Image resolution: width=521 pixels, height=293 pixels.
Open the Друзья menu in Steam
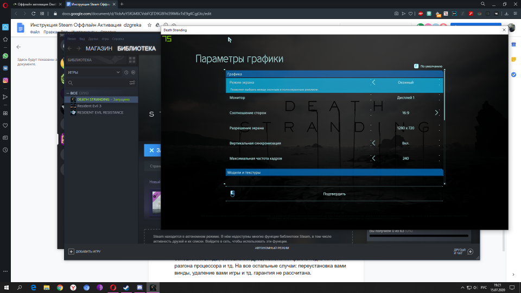pos(93,39)
